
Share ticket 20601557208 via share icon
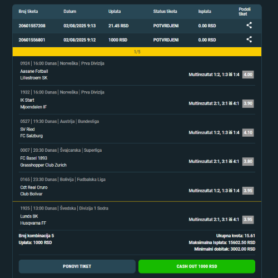coord(249,26)
